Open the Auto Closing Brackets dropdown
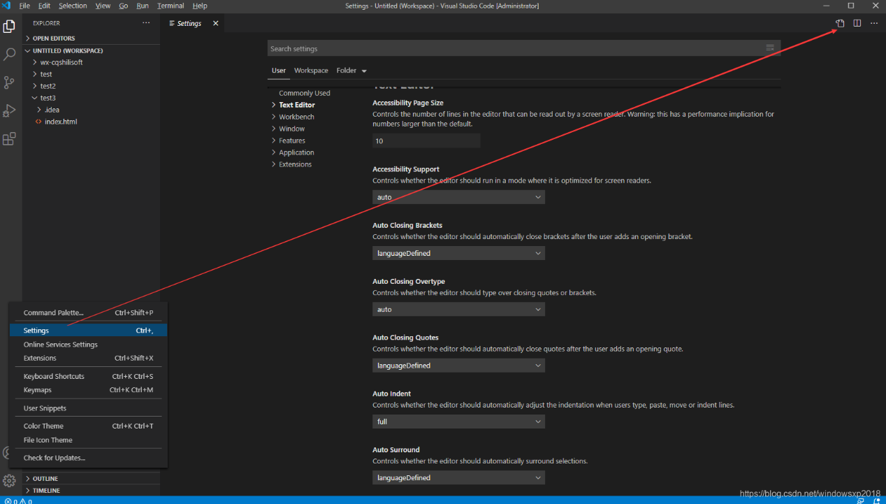The width and height of the screenshot is (886, 504). (x=458, y=253)
